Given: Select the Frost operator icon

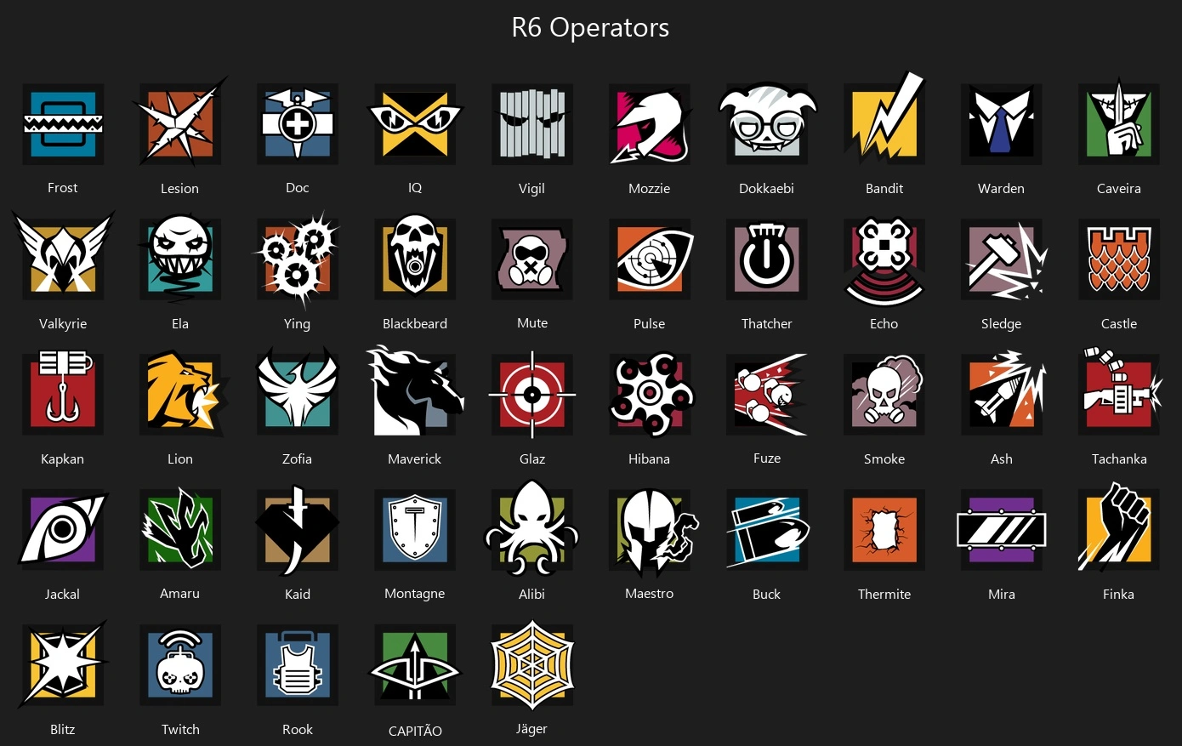Looking at the screenshot, I should tap(63, 124).
